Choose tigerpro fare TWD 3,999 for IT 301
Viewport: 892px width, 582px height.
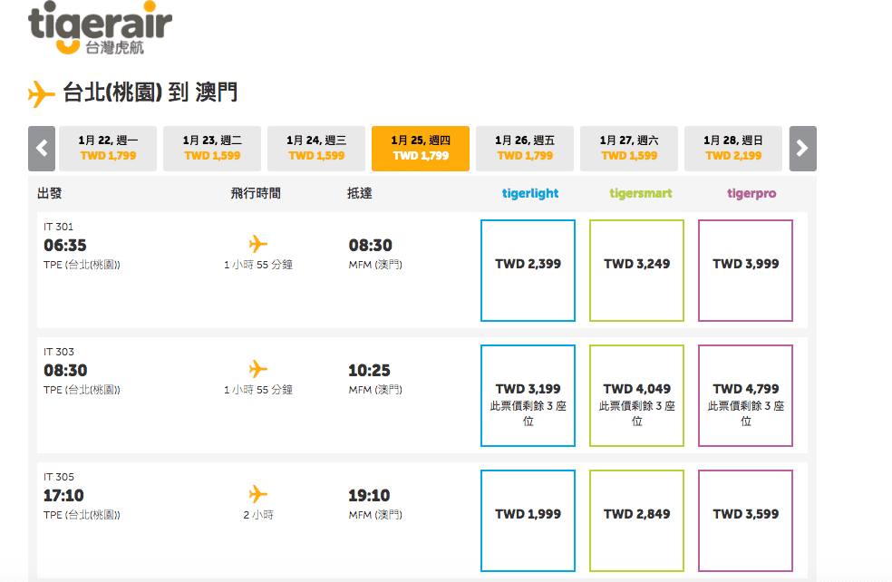click(745, 270)
